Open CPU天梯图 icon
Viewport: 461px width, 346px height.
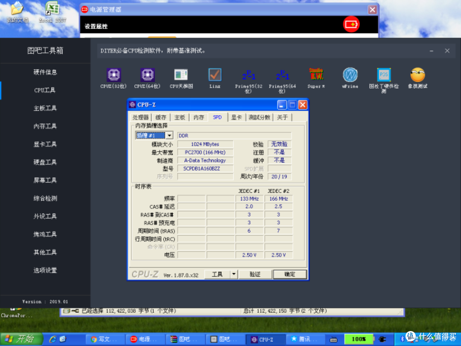tap(181, 75)
